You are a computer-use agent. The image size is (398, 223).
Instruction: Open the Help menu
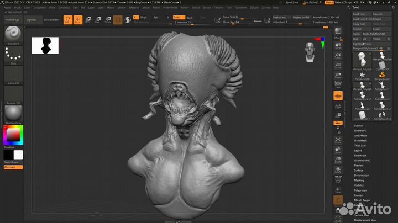tap(276, 8)
